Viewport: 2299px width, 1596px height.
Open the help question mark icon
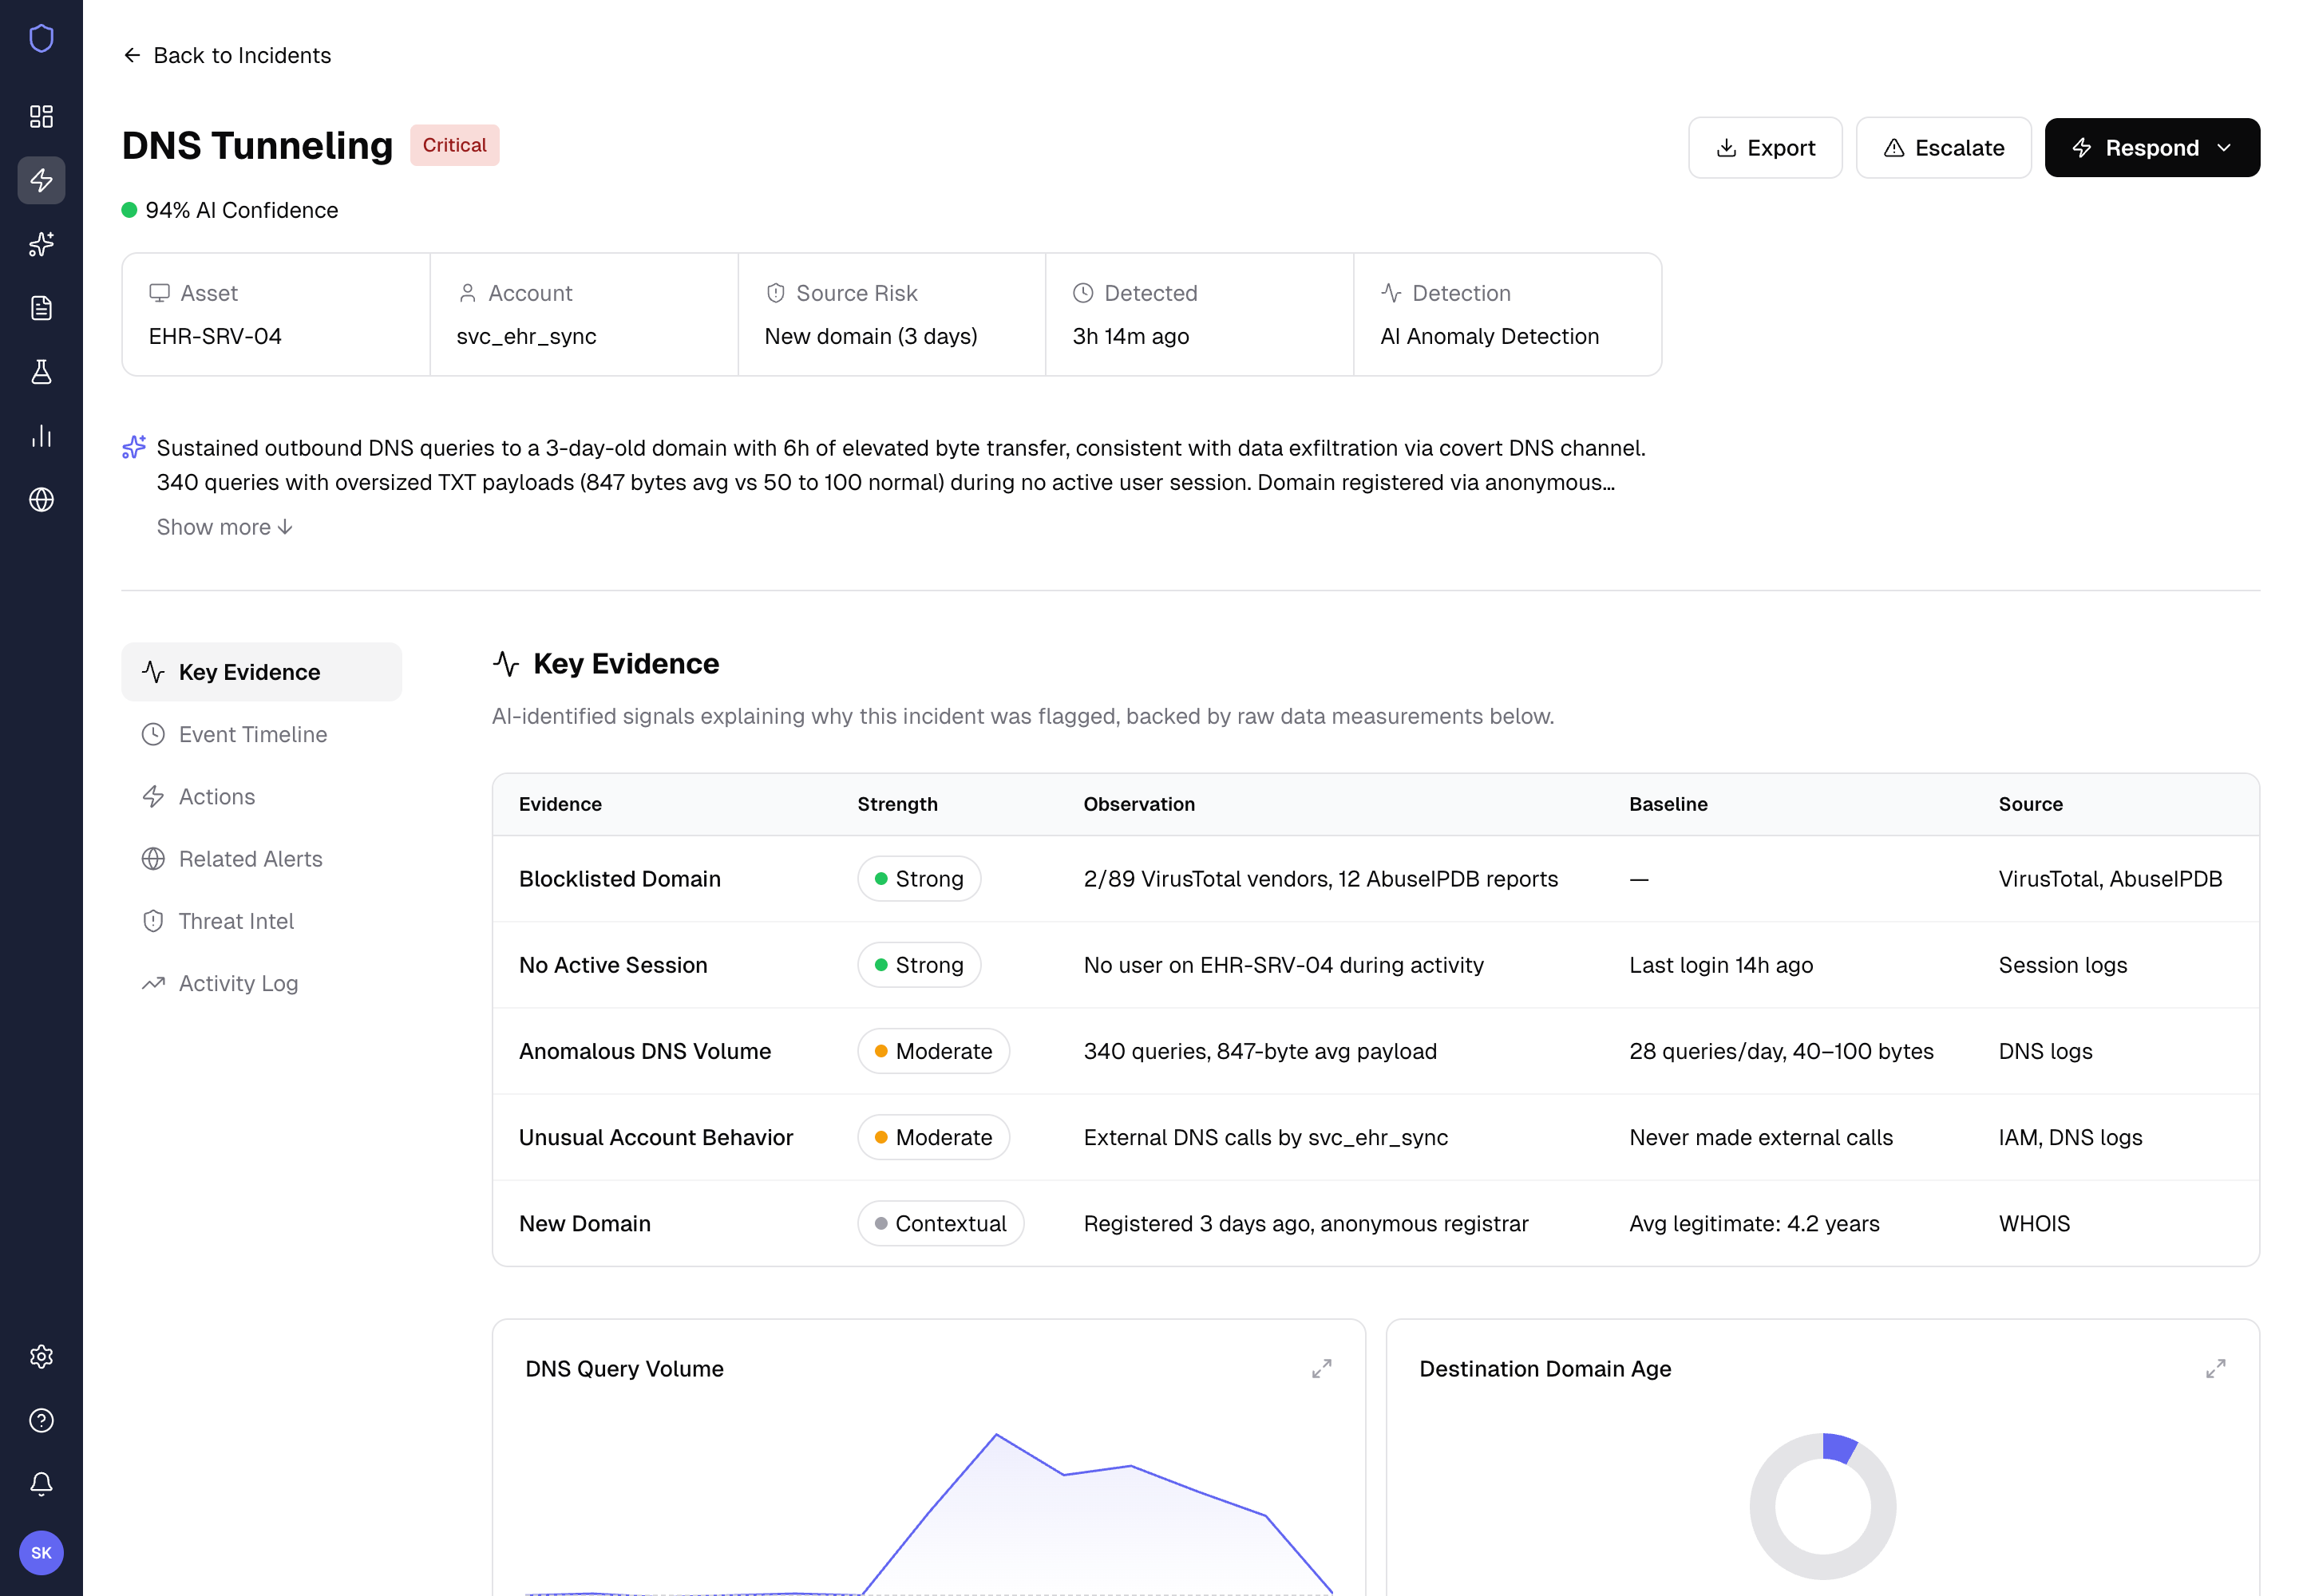[41, 1420]
